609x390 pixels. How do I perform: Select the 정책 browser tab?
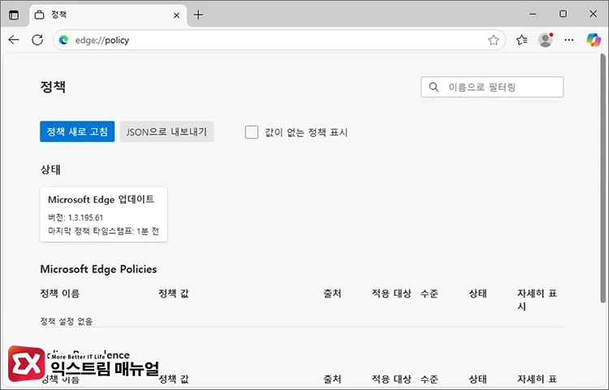point(107,15)
